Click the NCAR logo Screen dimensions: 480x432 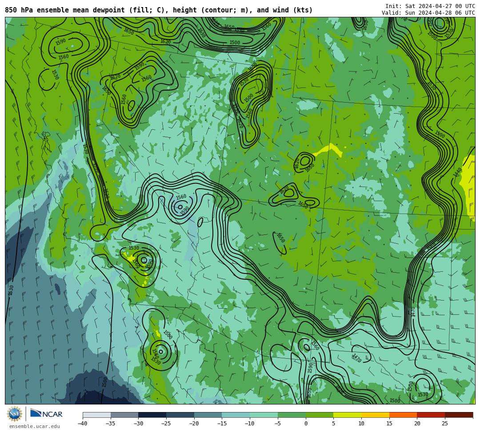(x=46, y=414)
